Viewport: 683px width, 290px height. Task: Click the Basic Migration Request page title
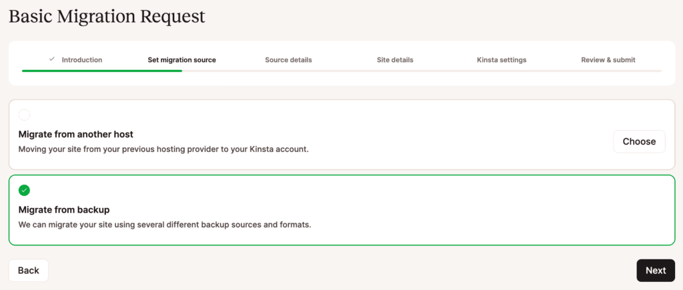click(107, 17)
